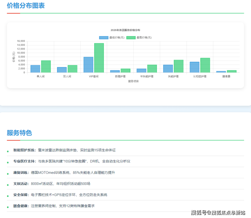251x218 pixels.
Task: Click the blue 失能护理 bar
Action: pyautogui.click(x=168, y=69)
